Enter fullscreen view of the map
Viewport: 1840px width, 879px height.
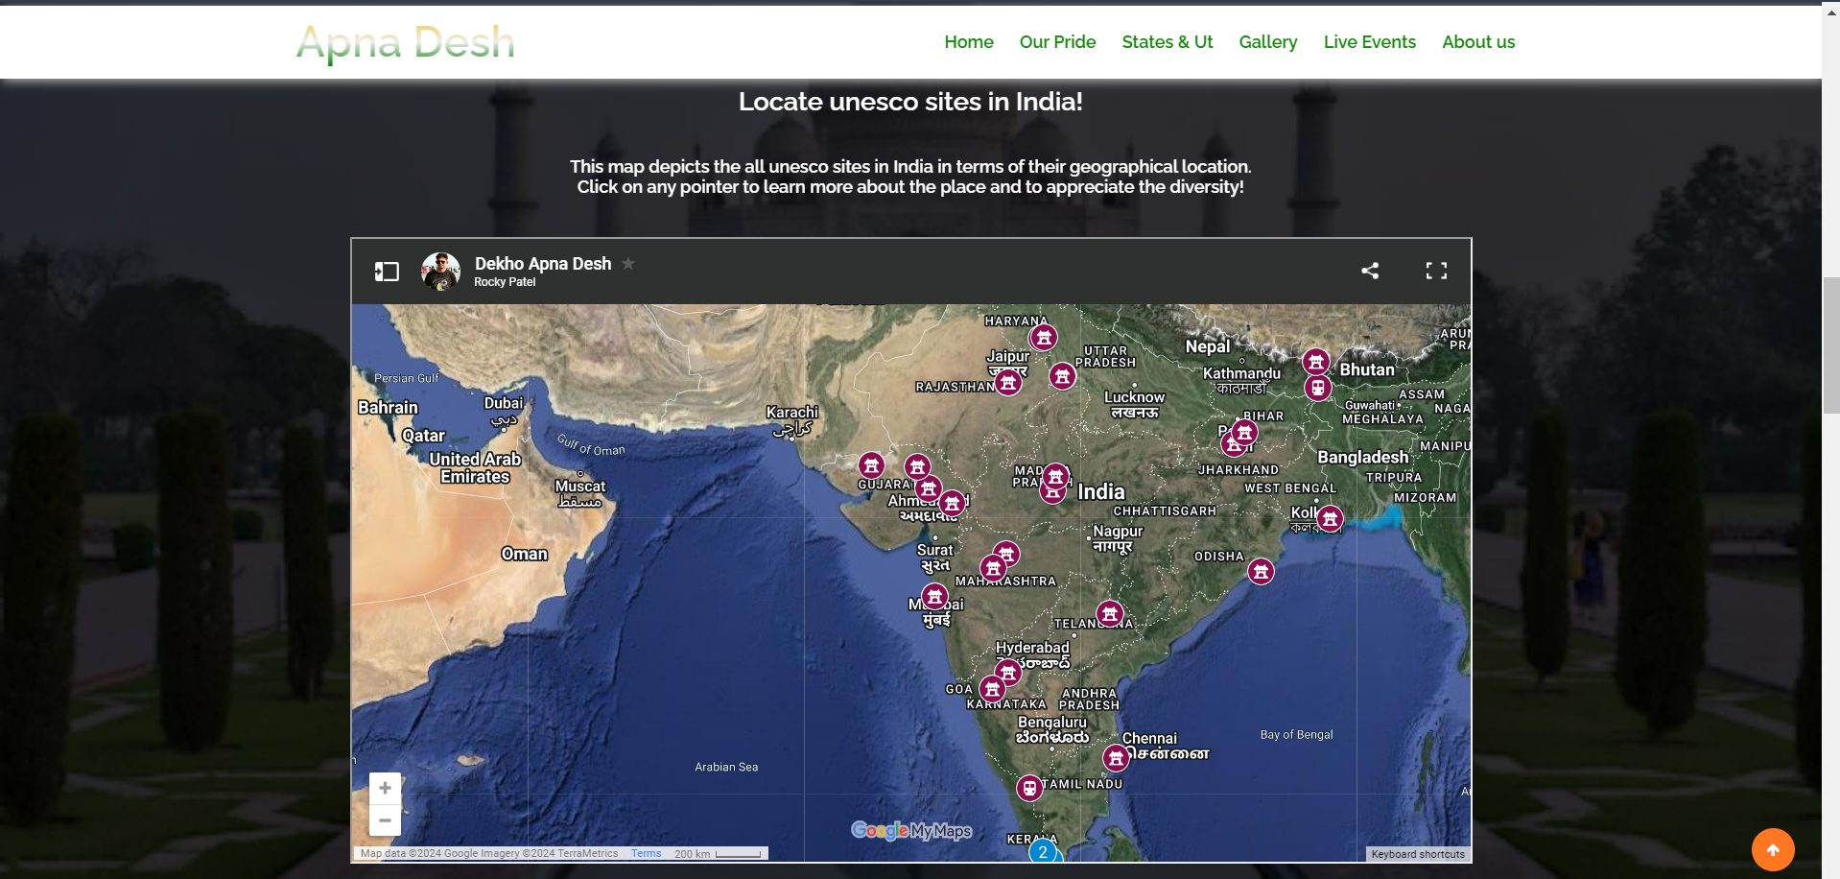click(1436, 271)
